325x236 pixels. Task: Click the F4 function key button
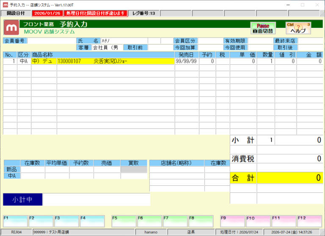point(92,221)
